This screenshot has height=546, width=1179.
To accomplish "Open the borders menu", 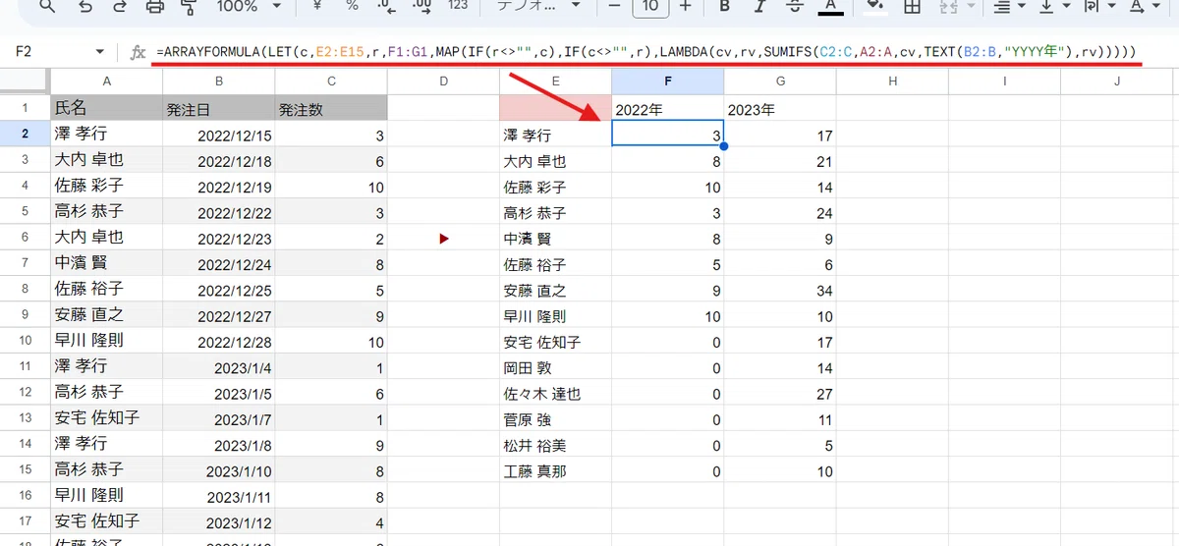I will [912, 7].
